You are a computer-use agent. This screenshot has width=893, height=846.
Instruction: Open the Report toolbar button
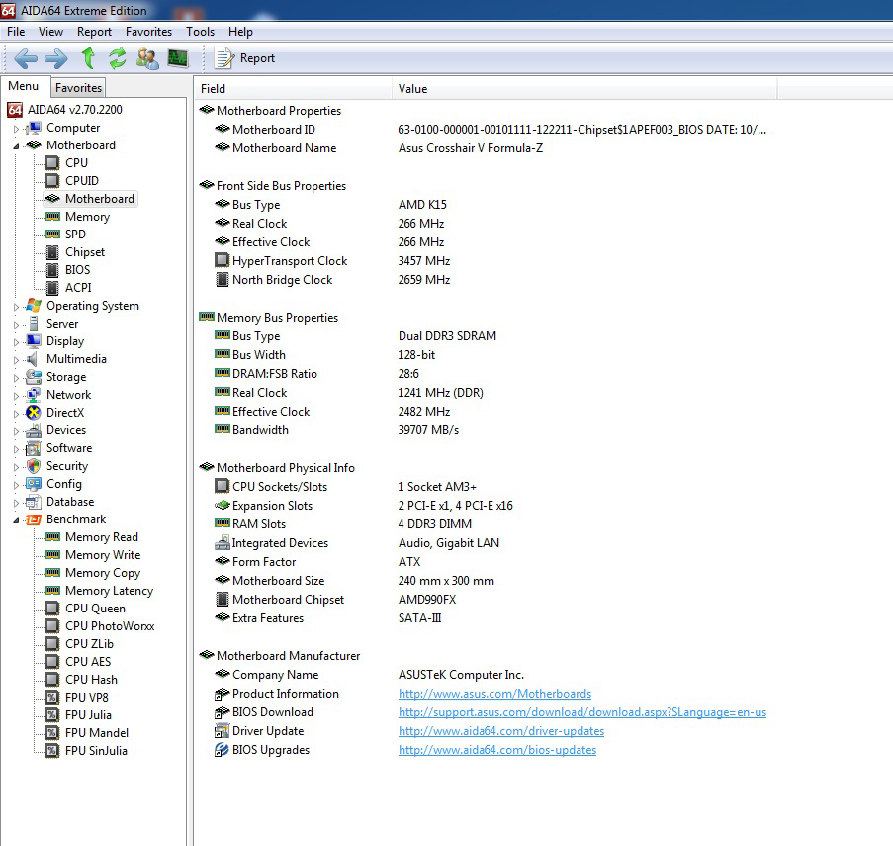245,58
